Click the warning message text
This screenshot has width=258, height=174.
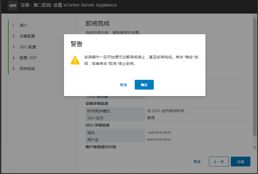point(141,60)
